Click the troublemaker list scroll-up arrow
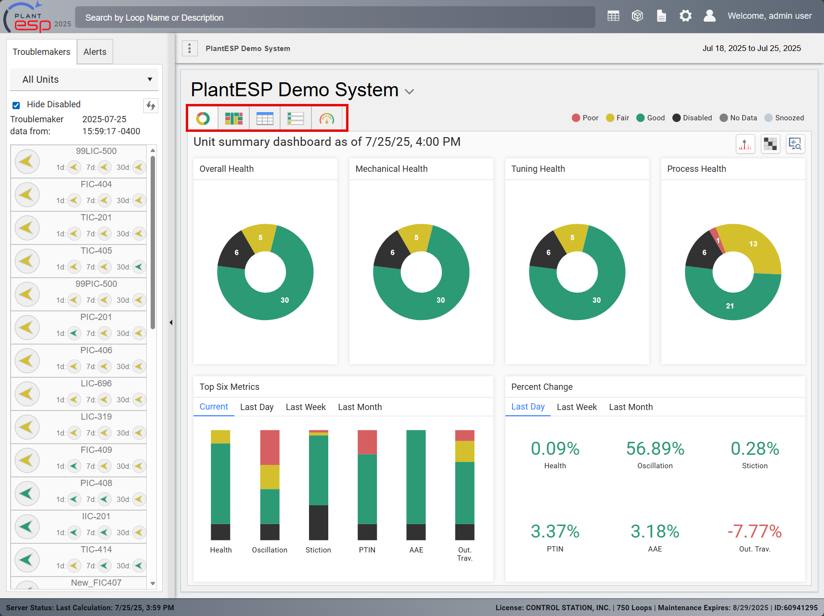Viewport: 824px width, 616px height. tap(153, 150)
